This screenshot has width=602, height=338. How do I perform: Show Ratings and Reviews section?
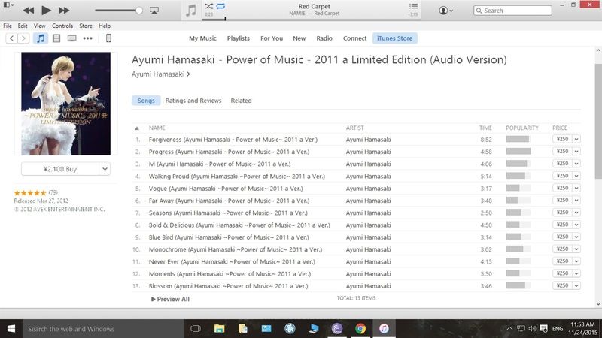pyautogui.click(x=193, y=101)
